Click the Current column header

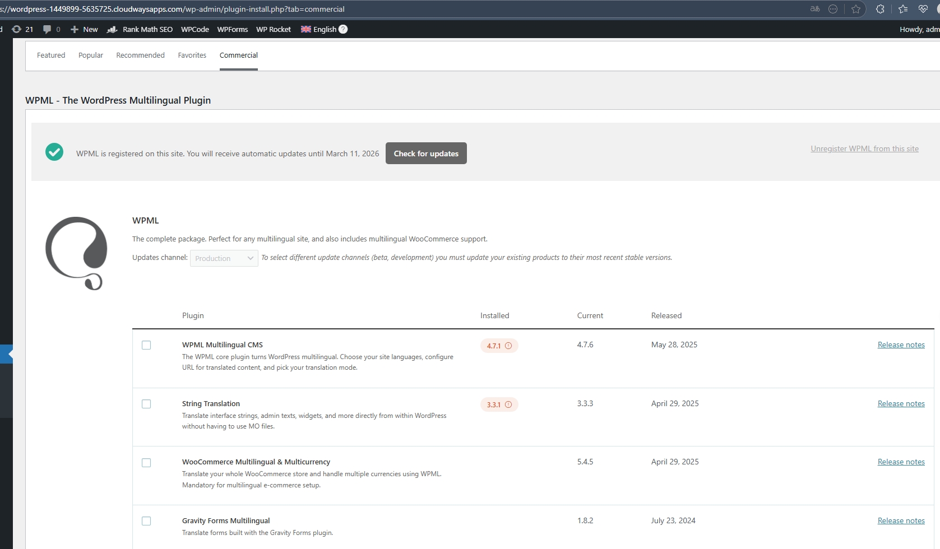590,315
